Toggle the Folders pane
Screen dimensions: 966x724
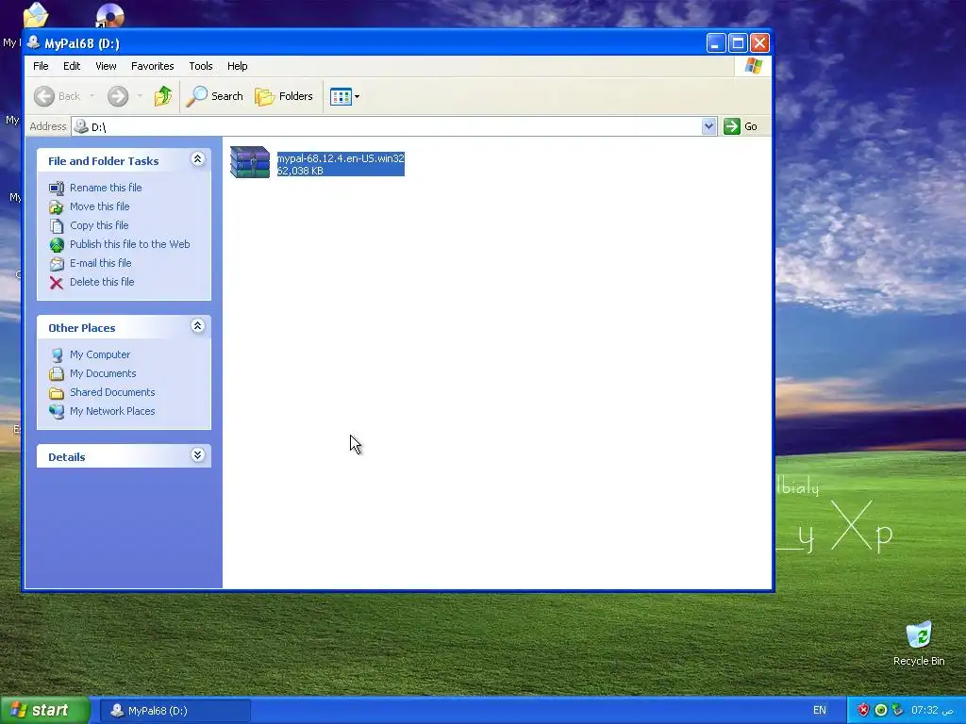(x=284, y=96)
